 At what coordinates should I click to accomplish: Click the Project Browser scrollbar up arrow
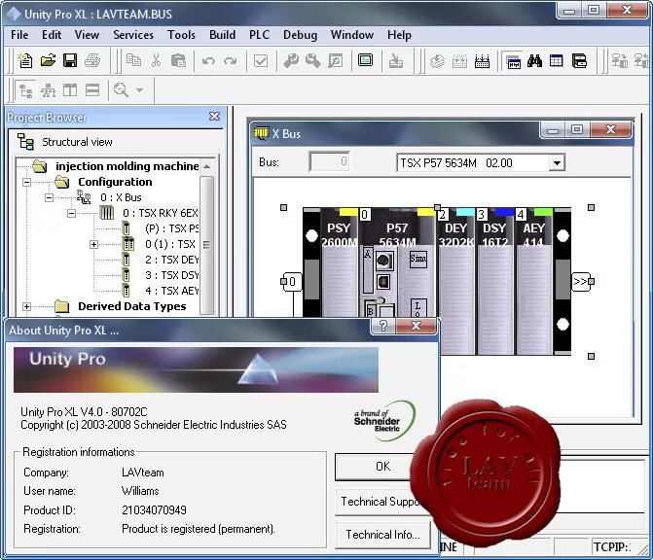[206, 167]
